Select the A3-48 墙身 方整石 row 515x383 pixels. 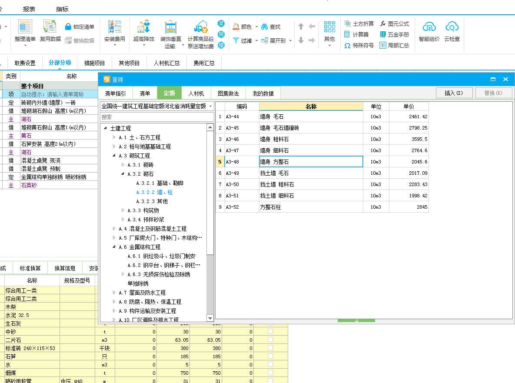pyautogui.click(x=322, y=162)
